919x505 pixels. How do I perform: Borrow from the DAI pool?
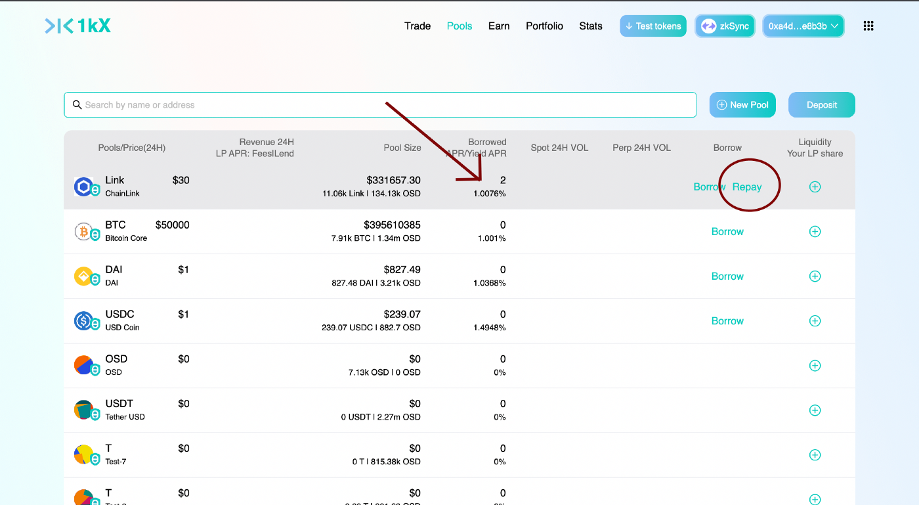click(x=727, y=276)
